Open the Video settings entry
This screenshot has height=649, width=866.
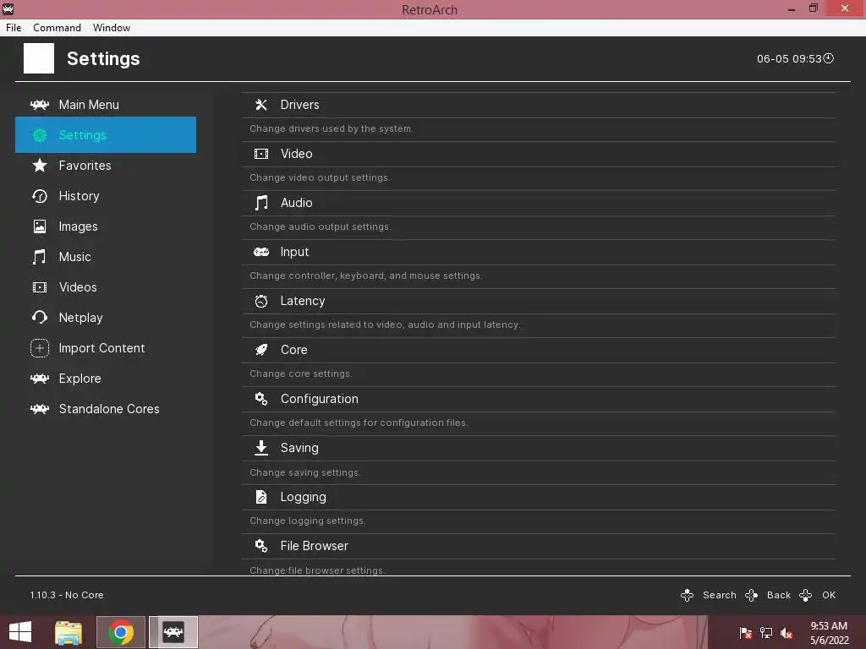pos(539,154)
